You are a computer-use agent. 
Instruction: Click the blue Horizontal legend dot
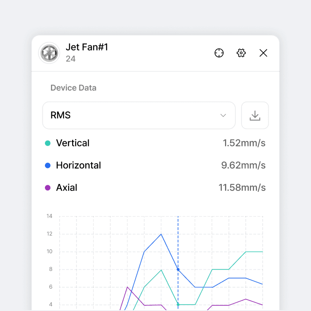[x=48, y=165]
